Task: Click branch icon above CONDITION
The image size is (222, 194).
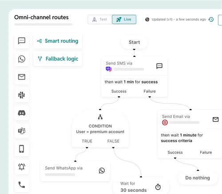Action: (100, 117)
